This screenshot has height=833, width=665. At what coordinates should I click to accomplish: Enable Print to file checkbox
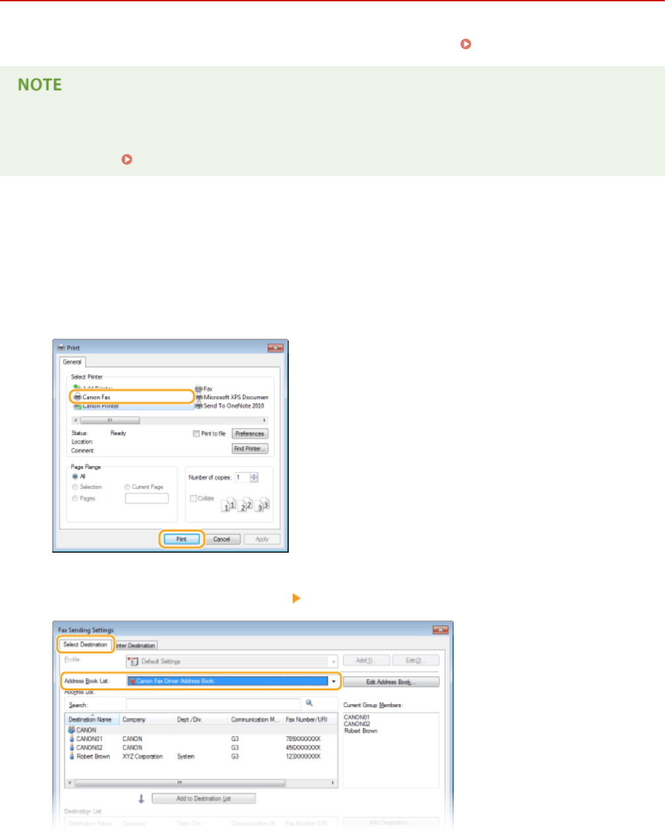[196, 434]
